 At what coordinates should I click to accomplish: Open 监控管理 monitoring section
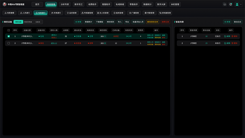point(72,13)
